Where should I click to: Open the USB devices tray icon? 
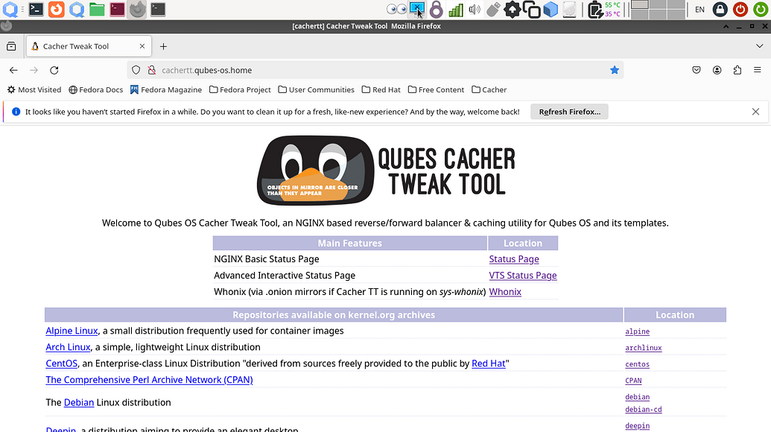point(493,10)
